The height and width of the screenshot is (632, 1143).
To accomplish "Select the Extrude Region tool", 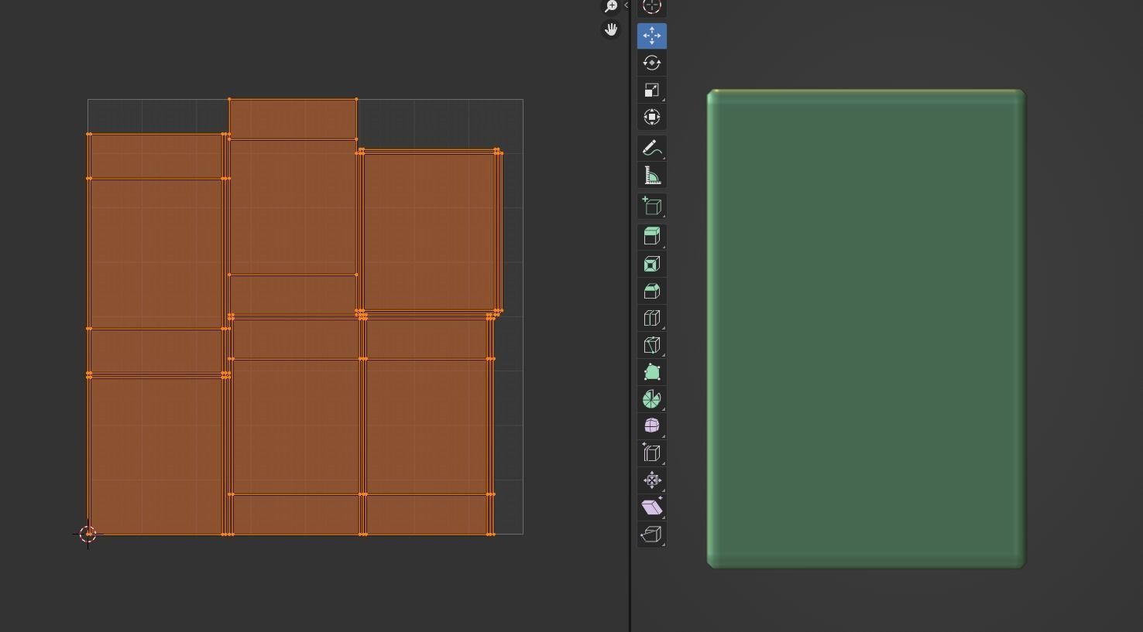I will 651,237.
